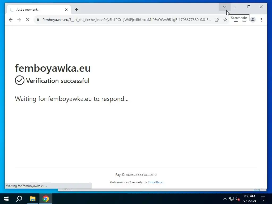Select the 'Just a moment...' tab
This screenshot has width=272, height=204.
point(38,10)
